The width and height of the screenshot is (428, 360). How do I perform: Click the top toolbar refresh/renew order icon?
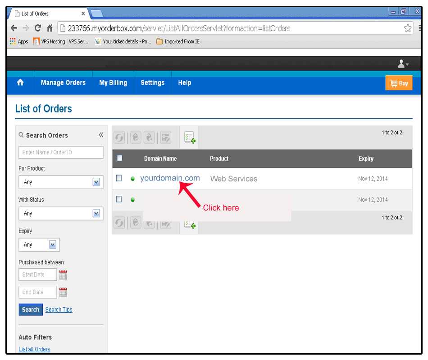click(x=119, y=138)
